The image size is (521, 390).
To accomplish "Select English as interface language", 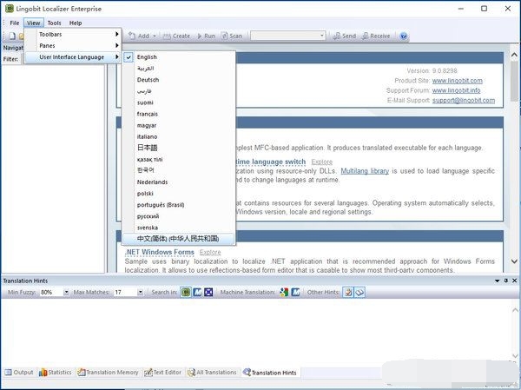I will coord(147,56).
